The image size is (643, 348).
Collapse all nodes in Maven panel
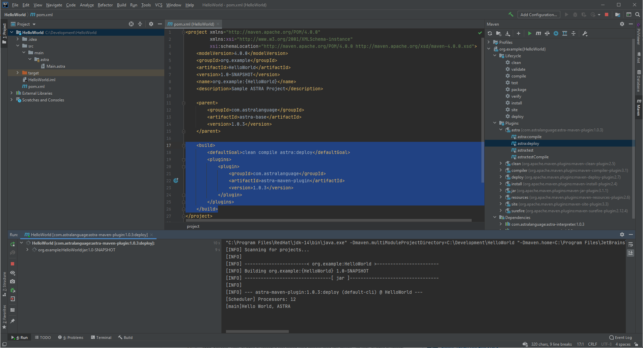coord(574,33)
